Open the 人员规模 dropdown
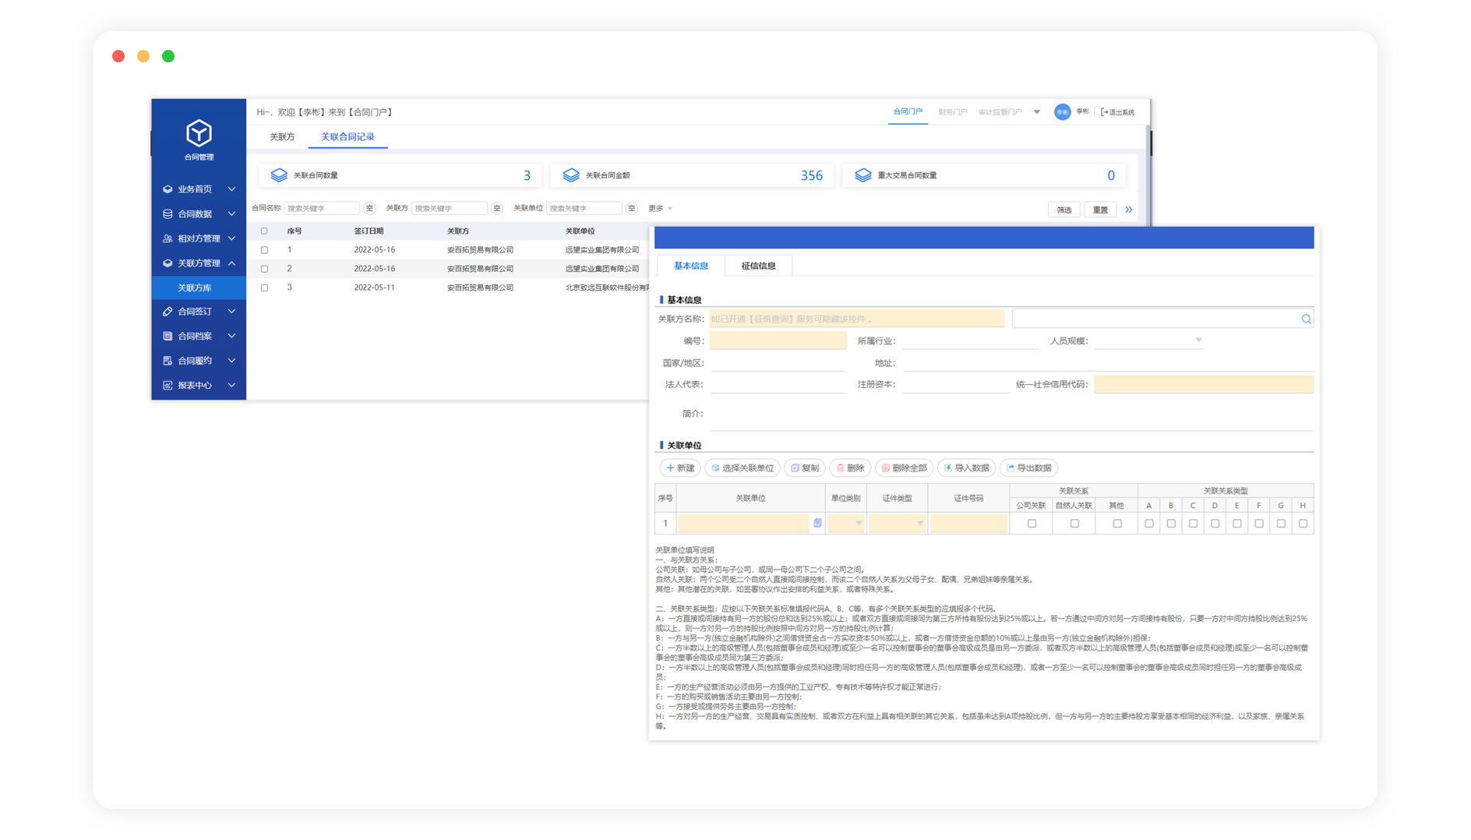 click(1148, 341)
